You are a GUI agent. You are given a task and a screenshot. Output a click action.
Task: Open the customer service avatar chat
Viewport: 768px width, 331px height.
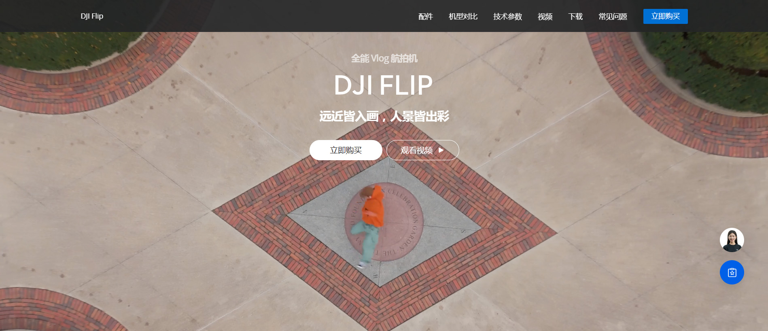click(x=732, y=240)
